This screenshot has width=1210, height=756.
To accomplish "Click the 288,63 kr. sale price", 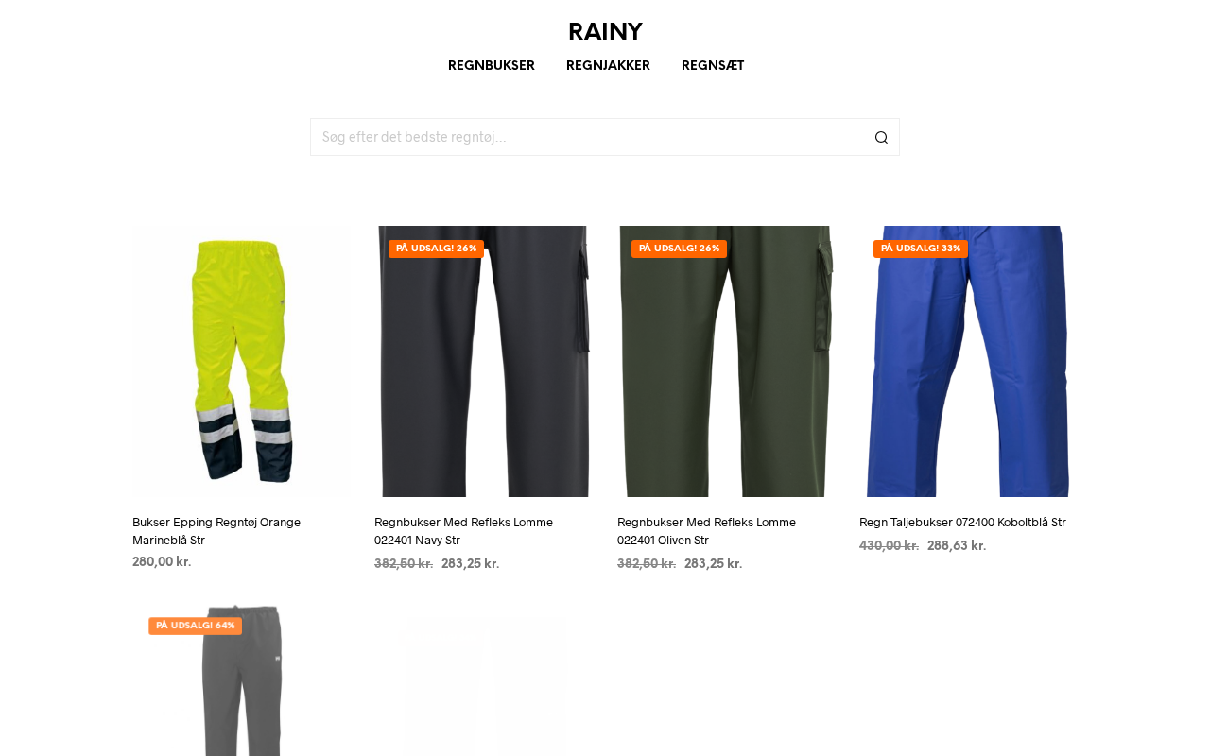I will (x=957, y=546).
